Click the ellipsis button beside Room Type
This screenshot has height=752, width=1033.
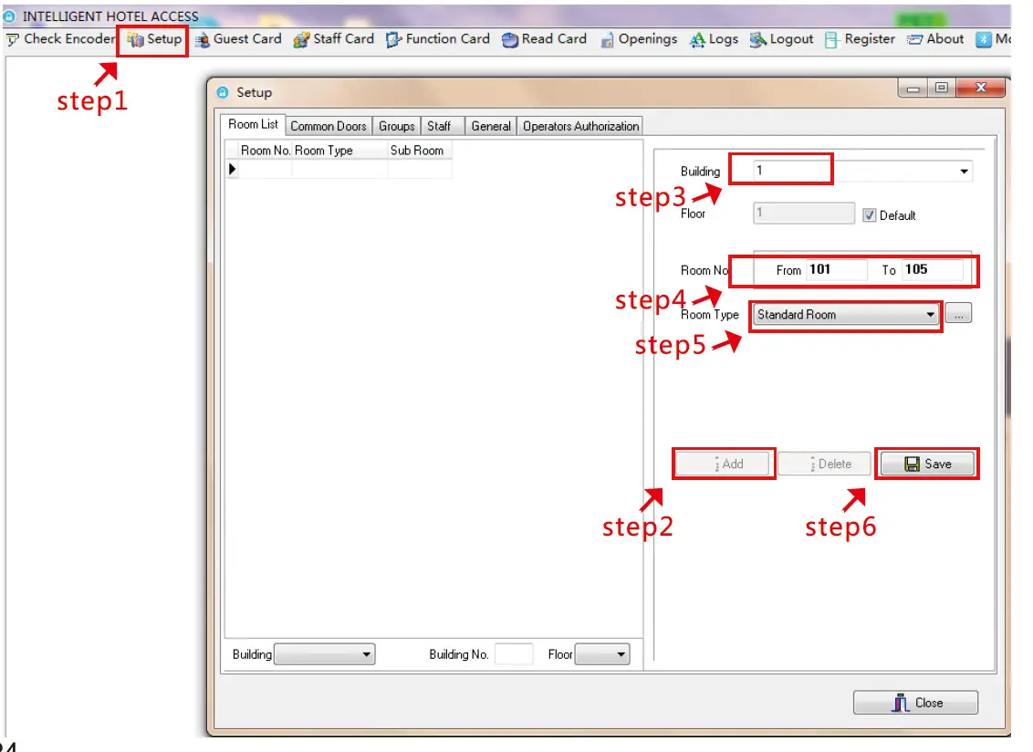point(958,314)
